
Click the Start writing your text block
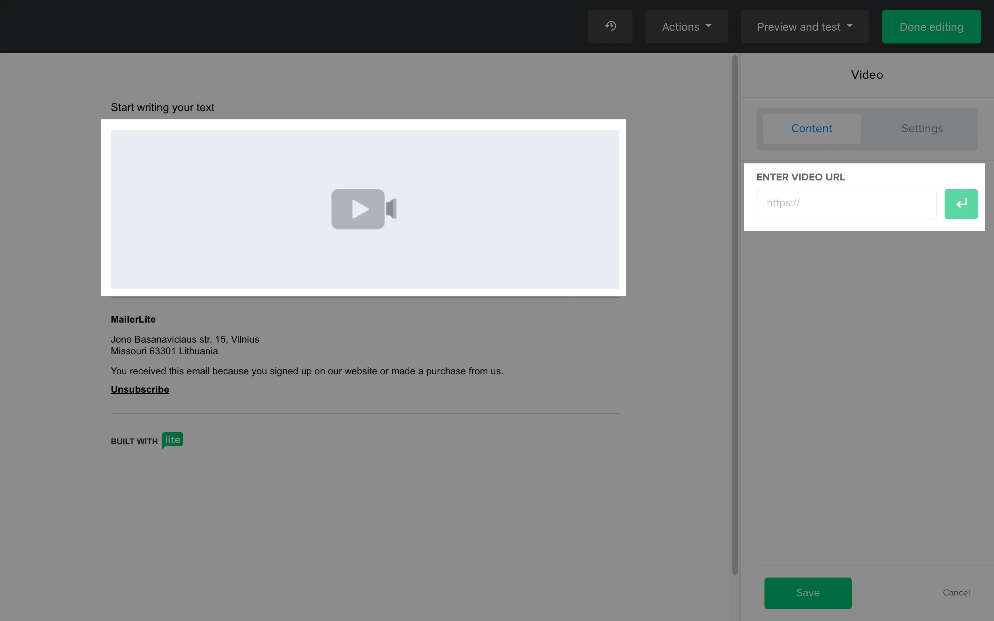162,107
